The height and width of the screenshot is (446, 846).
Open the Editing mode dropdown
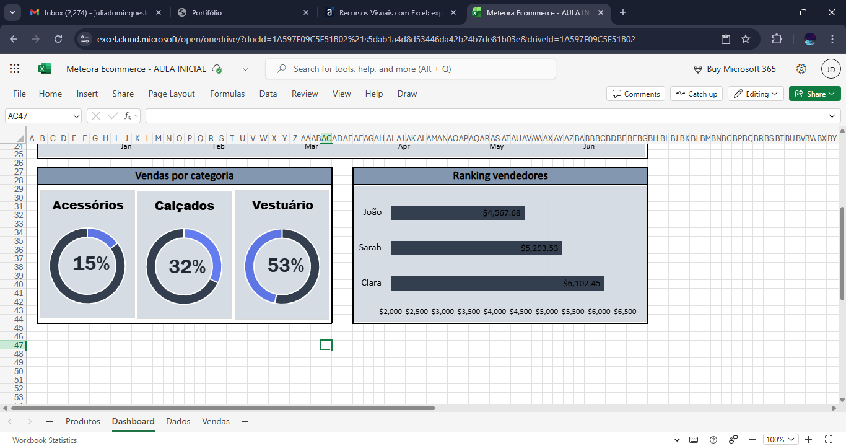(756, 94)
